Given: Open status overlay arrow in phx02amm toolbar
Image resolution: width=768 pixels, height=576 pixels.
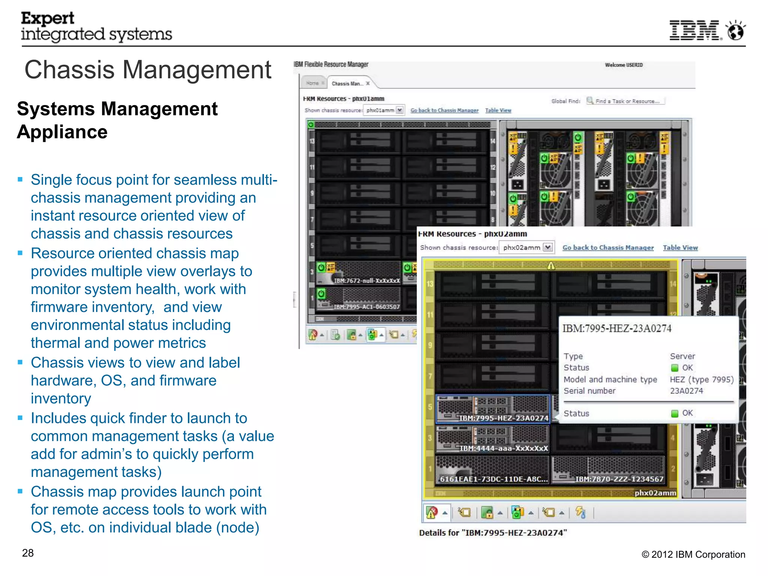Looking at the screenshot, I should (445, 513).
